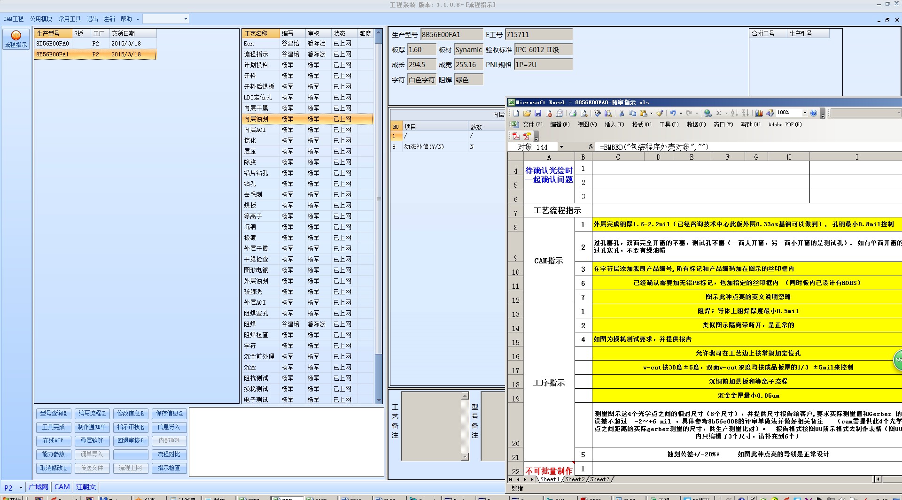Open the 公用模块 menu
This screenshot has height=500, width=902.
41,19
